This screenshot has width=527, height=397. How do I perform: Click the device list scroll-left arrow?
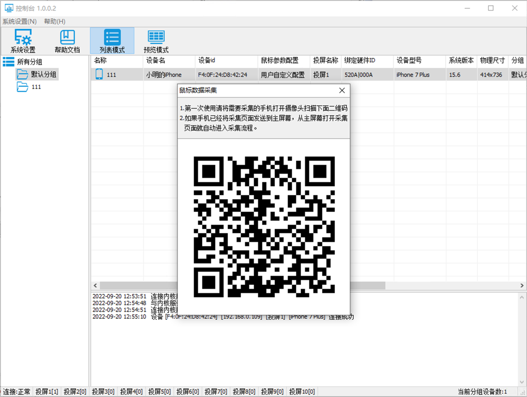(96, 285)
